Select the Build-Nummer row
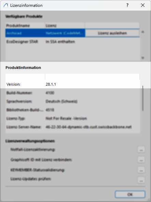 click(73, 93)
